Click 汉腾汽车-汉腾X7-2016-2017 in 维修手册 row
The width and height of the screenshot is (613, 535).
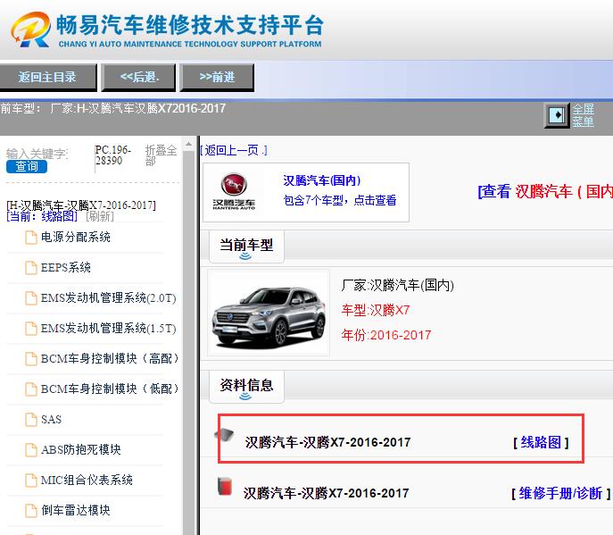pos(326,493)
